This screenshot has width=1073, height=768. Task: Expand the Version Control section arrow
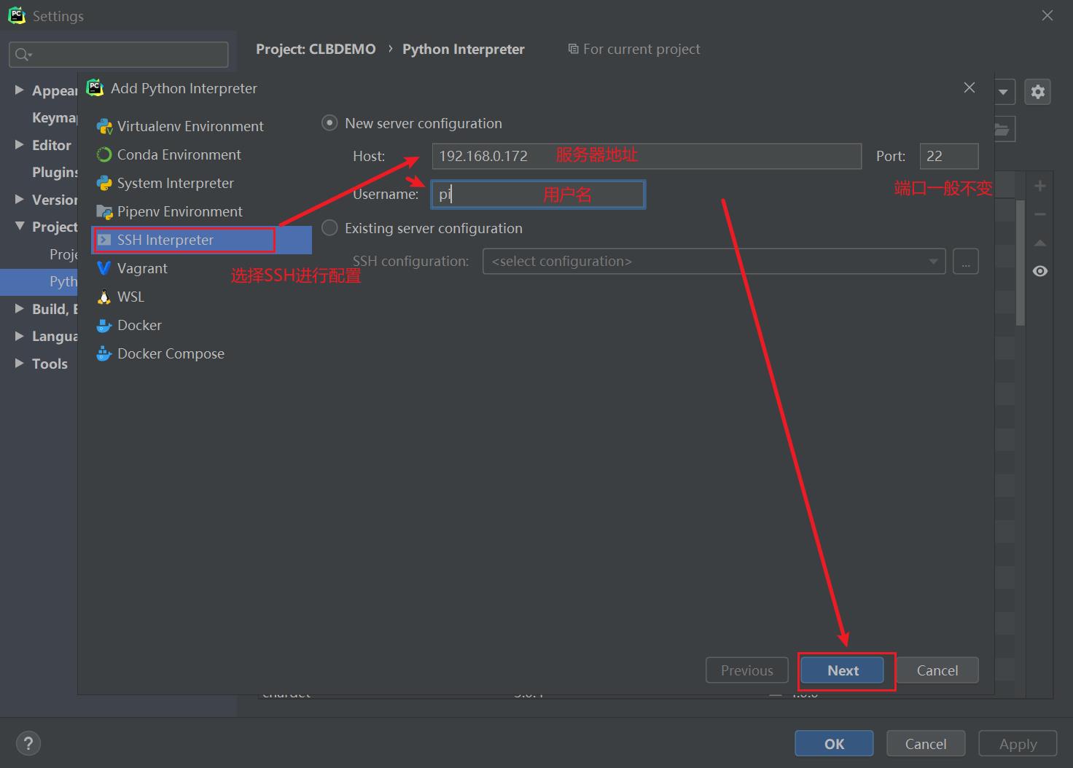click(x=20, y=199)
